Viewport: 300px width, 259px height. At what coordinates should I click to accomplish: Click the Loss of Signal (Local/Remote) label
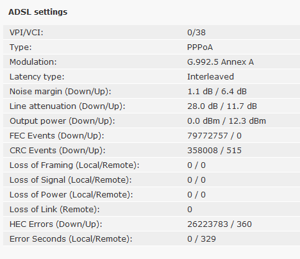[x=71, y=180]
